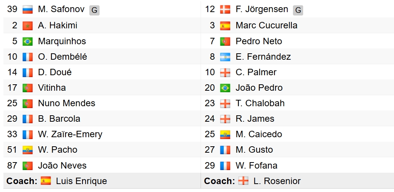Click the Portuguese flag beside Vitinha
This screenshot has width=394, height=192.
coord(28,88)
